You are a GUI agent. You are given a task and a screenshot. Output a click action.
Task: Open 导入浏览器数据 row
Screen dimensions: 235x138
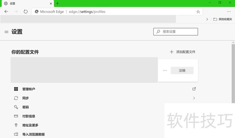(x=88, y=134)
